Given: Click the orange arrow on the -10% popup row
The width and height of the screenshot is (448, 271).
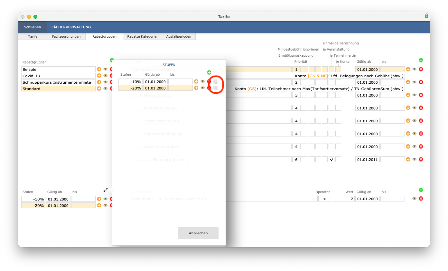Looking at the screenshot, I should (196, 82).
